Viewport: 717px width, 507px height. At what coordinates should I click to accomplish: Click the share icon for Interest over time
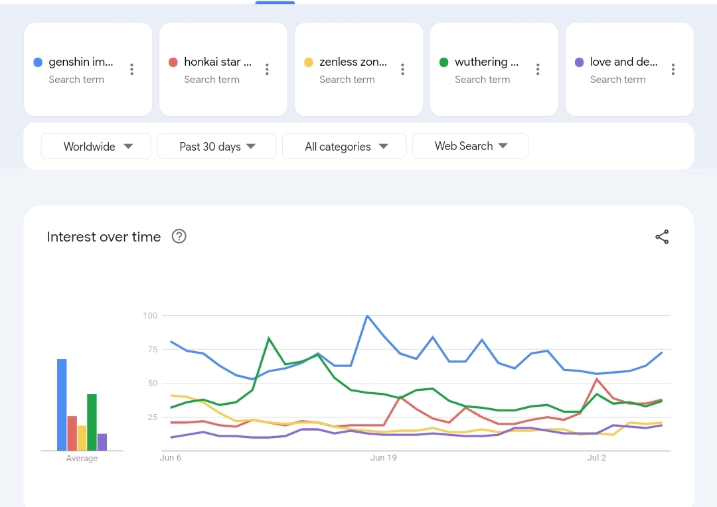[x=662, y=237]
